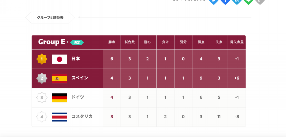Screen dimensions: 286x137
Task: Click the 得失点差 column header
Action: tap(237, 42)
